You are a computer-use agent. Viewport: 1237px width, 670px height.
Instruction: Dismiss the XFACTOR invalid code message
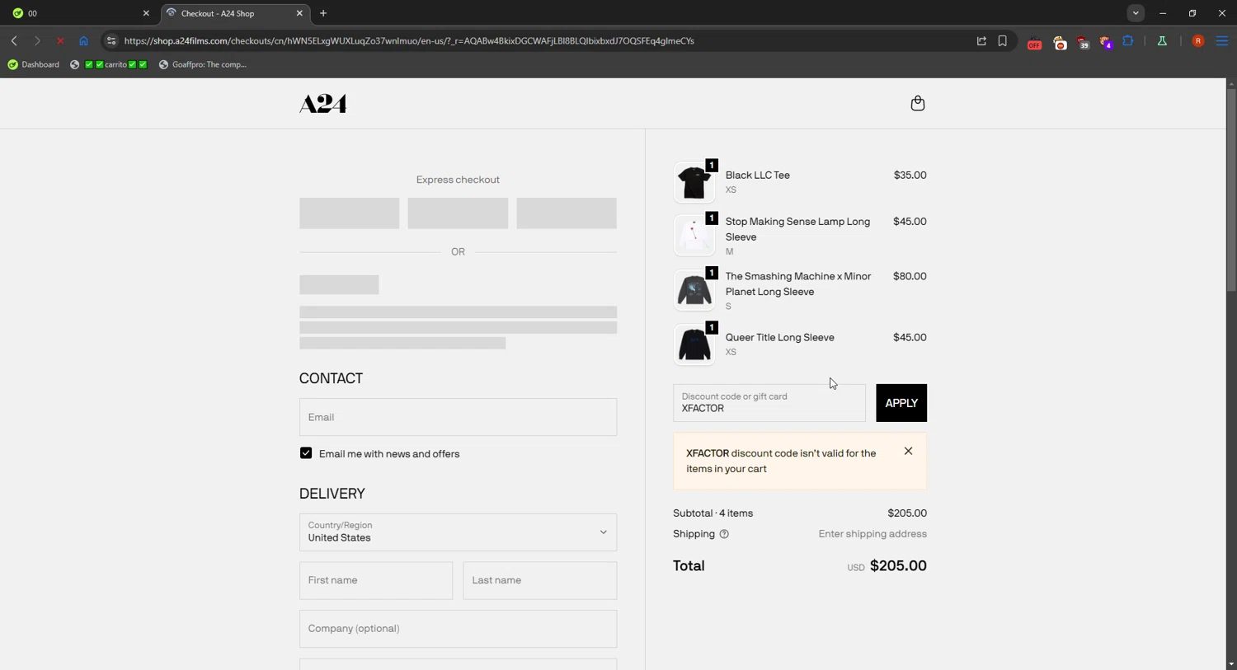[908, 451]
